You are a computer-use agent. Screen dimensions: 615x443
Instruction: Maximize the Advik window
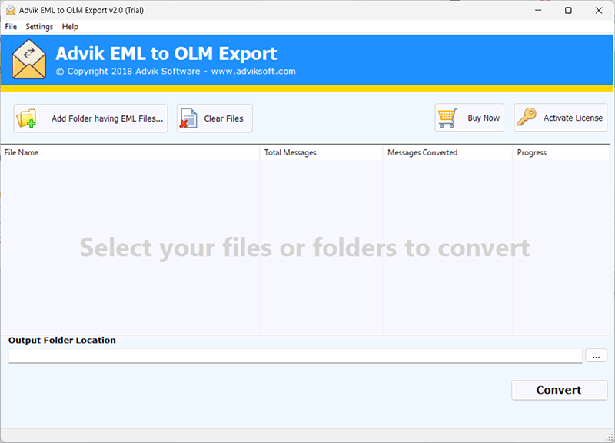coord(568,10)
